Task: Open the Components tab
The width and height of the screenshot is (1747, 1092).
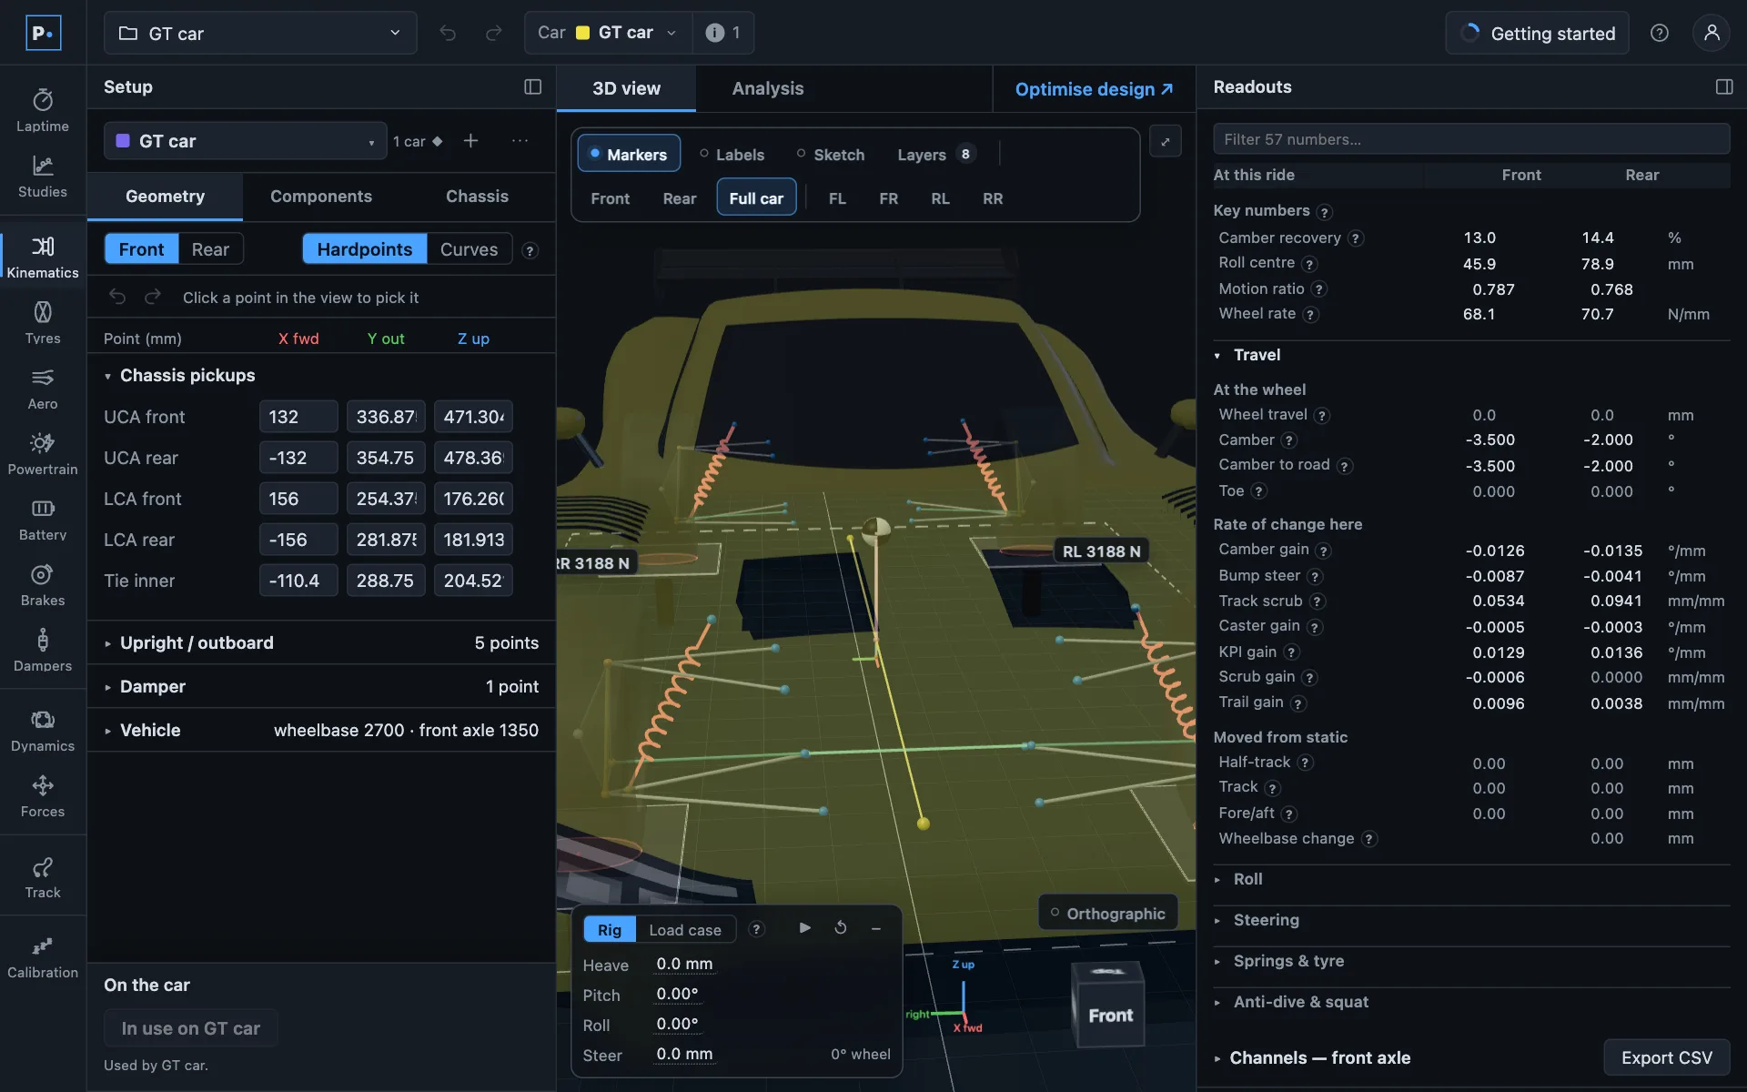Action: pos(321,196)
